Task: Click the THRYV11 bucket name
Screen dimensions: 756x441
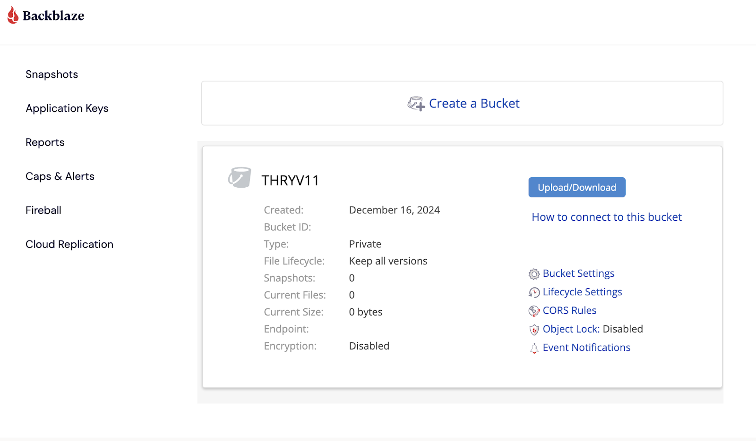Action: [x=291, y=181]
